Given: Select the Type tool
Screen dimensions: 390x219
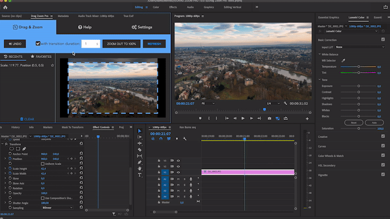Looking at the screenshot, I should tap(139, 175).
